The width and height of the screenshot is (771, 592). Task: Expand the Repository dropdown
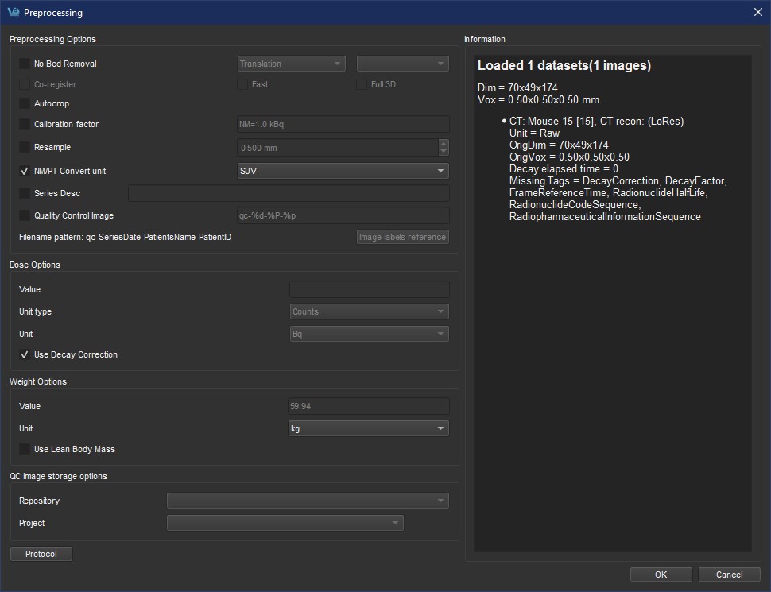pyautogui.click(x=307, y=501)
